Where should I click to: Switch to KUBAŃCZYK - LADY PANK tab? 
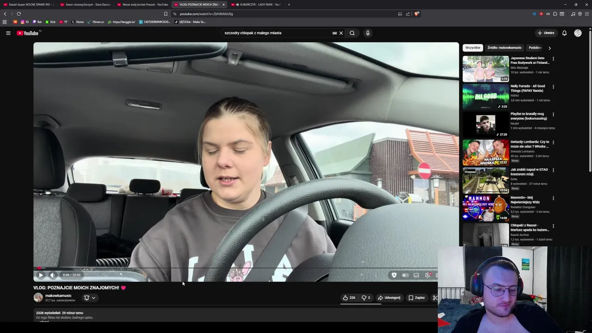click(256, 5)
